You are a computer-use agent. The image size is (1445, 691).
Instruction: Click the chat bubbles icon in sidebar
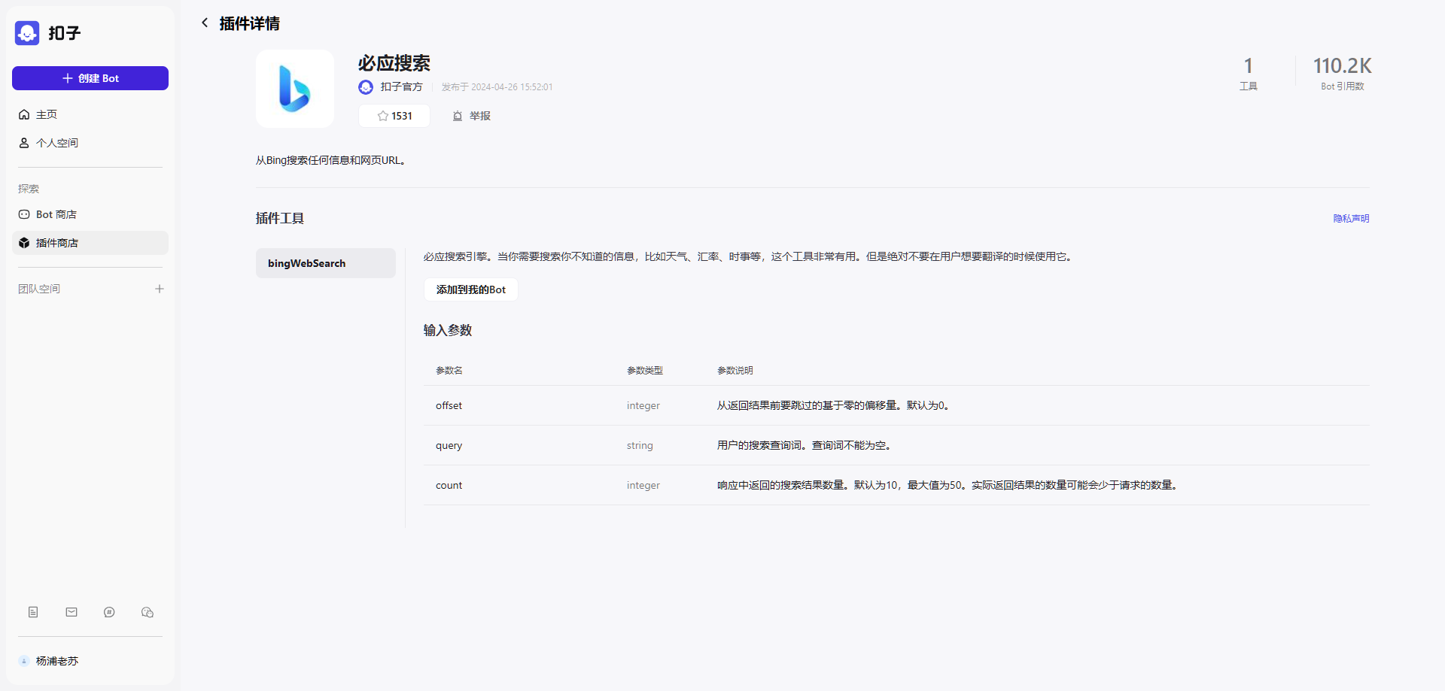pos(148,612)
